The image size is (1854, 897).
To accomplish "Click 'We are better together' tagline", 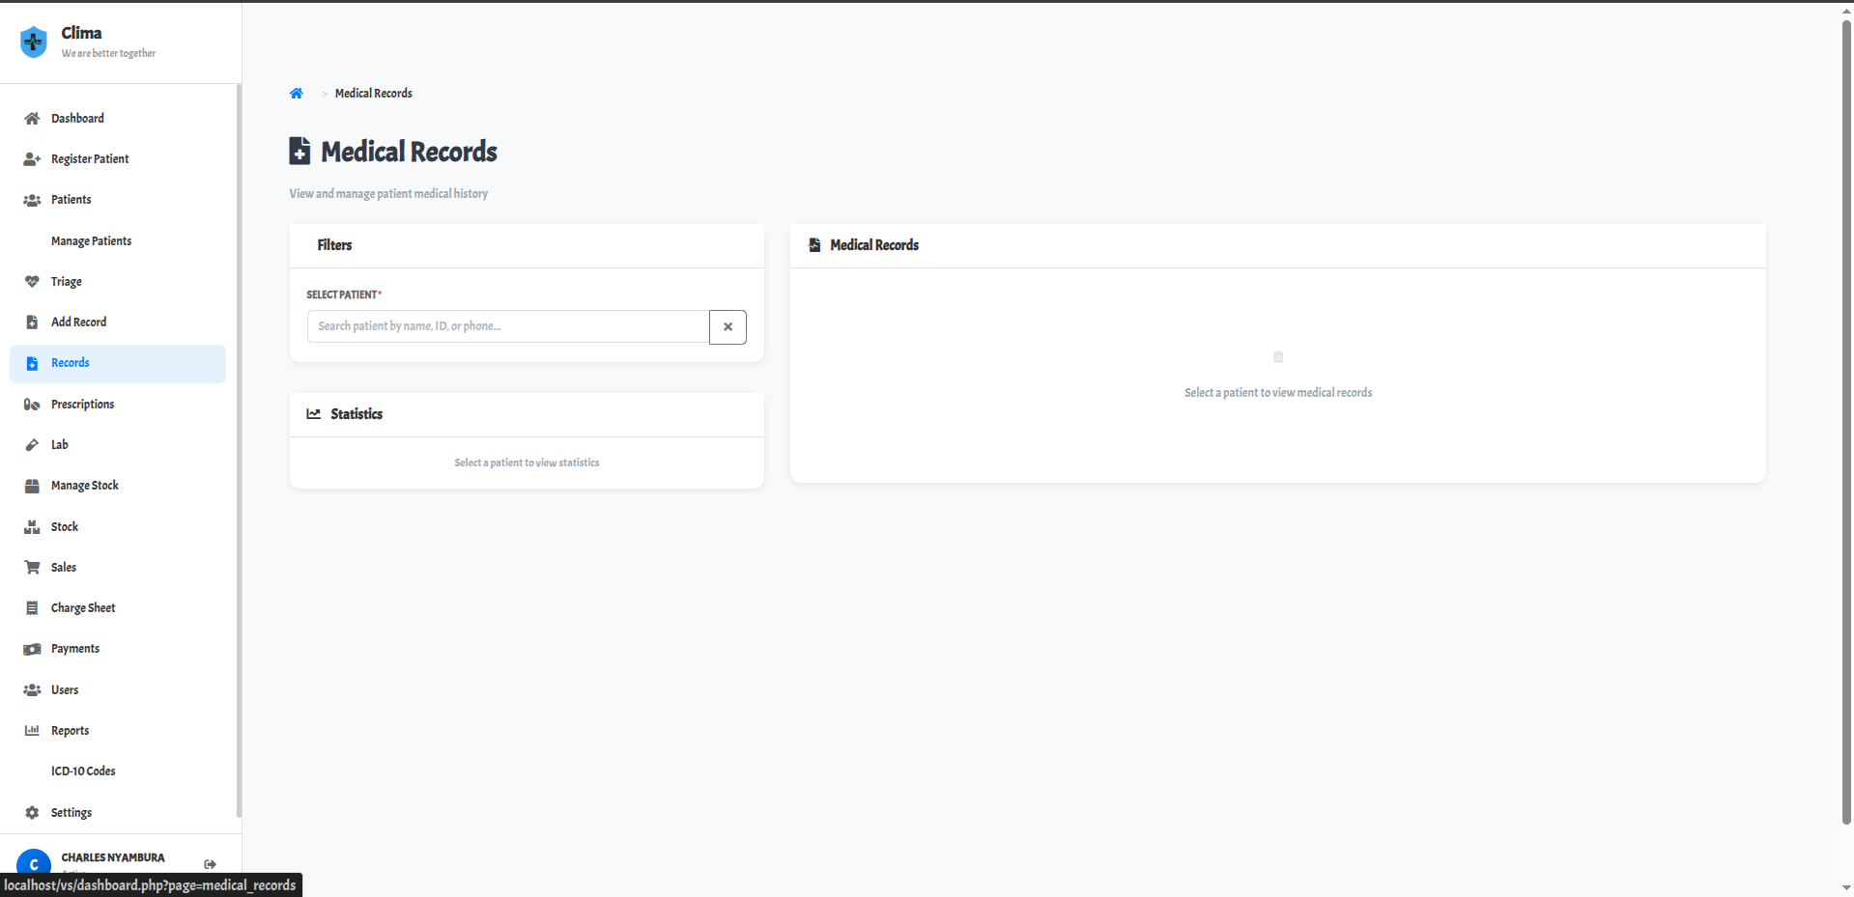I will tap(108, 54).
